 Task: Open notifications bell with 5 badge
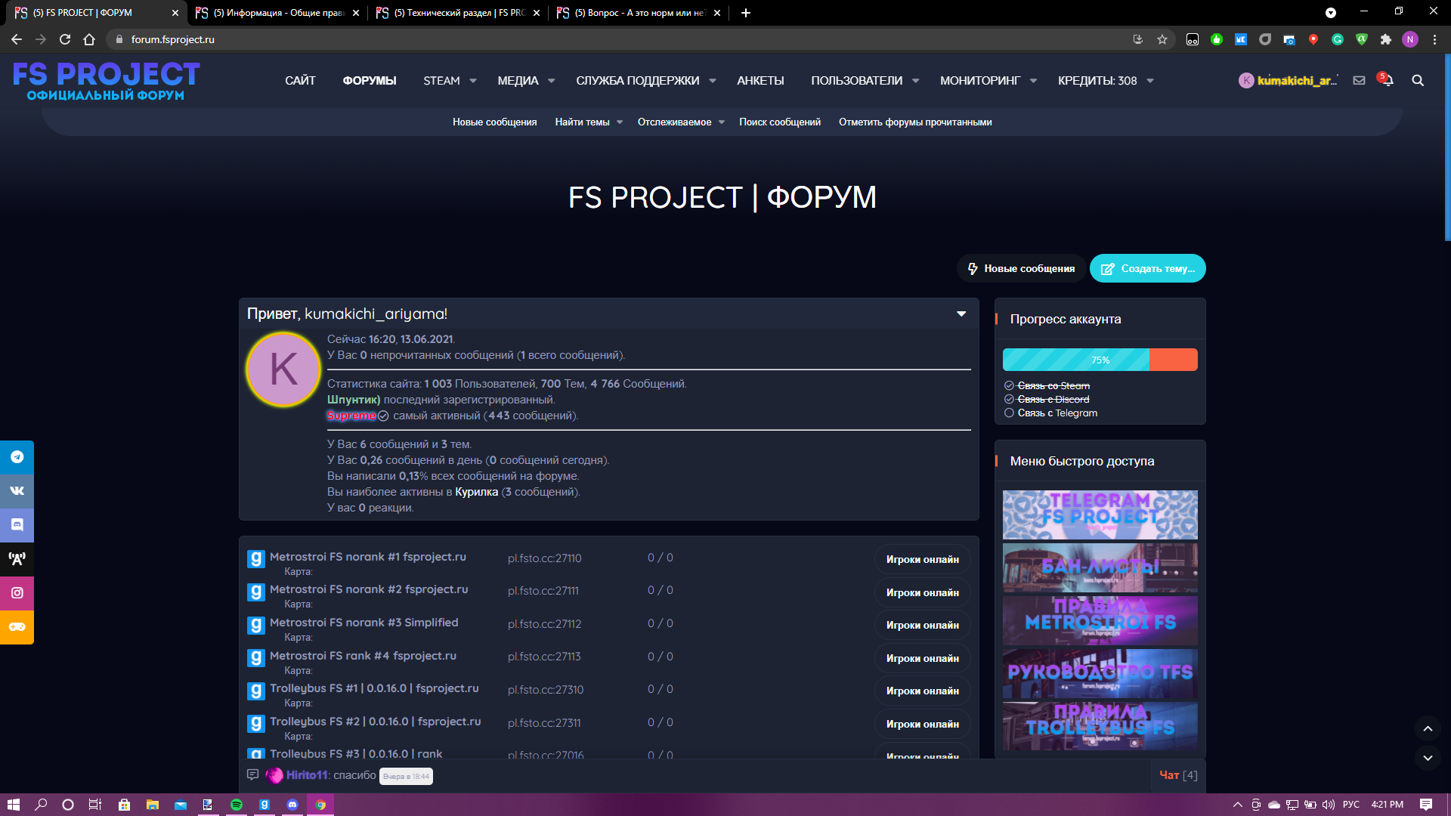(1387, 80)
